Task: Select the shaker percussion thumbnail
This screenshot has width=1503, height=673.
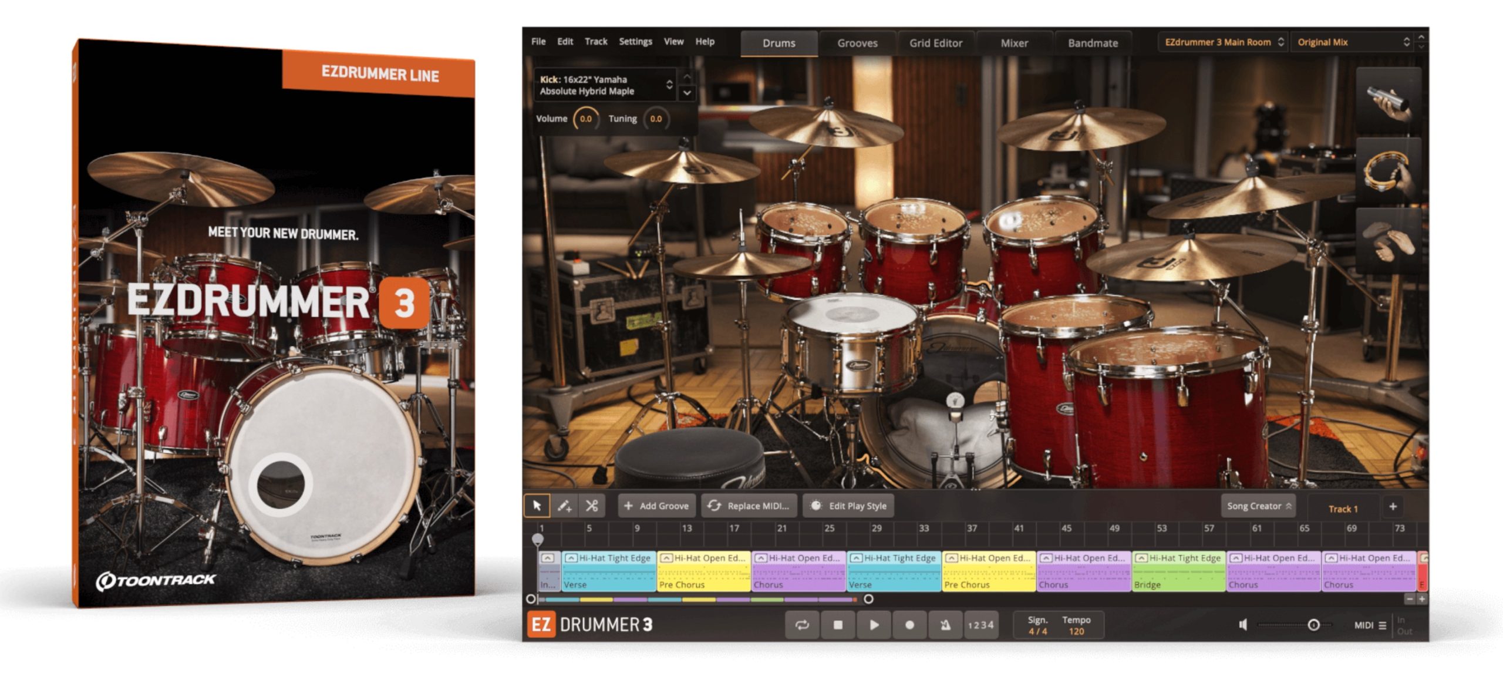Action: (1389, 102)
